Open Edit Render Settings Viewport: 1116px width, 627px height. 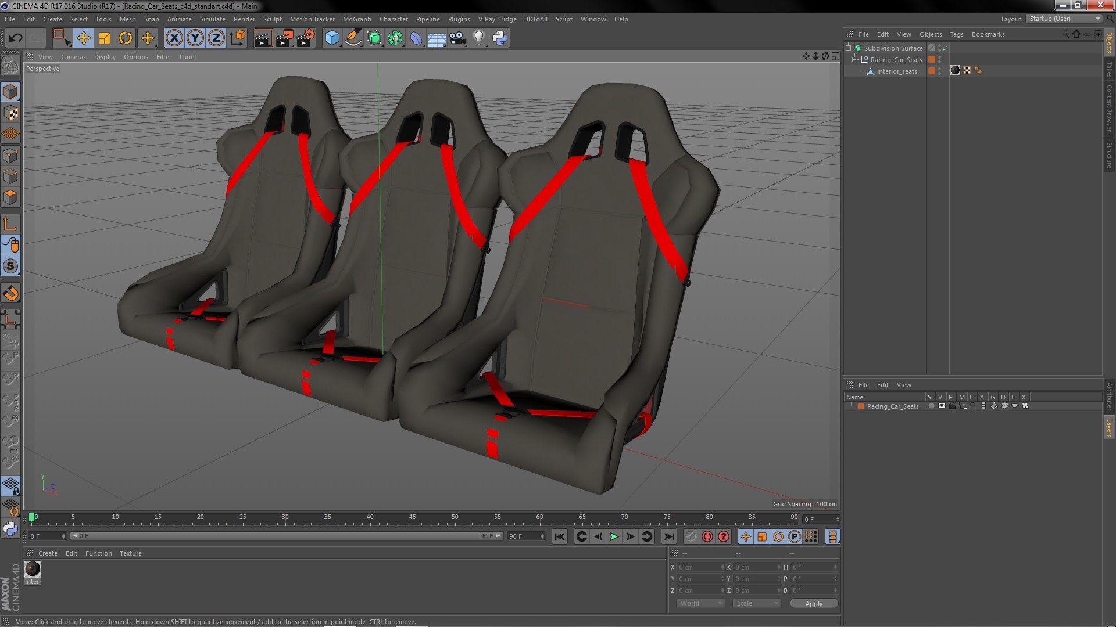point(306,38)
